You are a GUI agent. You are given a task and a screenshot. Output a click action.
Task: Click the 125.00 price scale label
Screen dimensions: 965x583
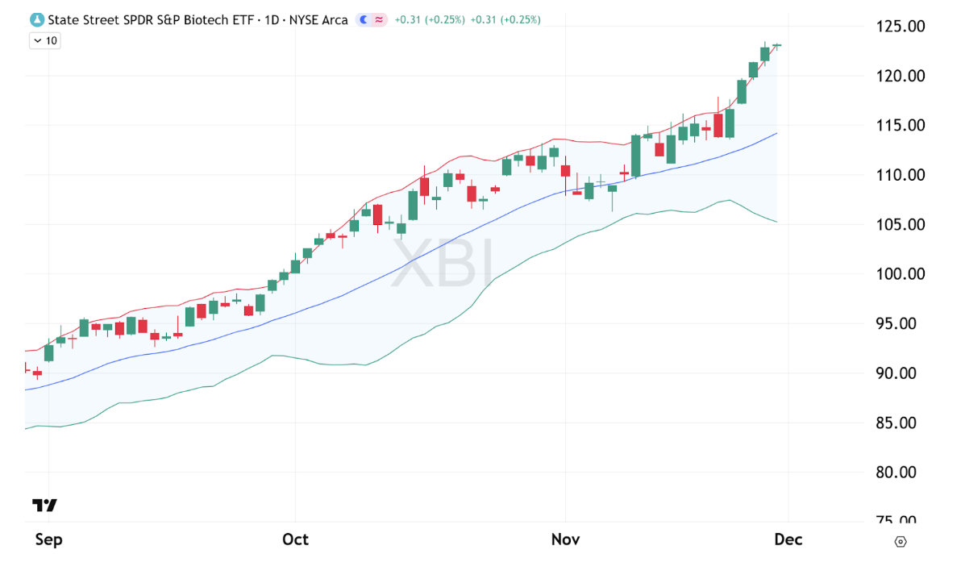coord(900,27)
